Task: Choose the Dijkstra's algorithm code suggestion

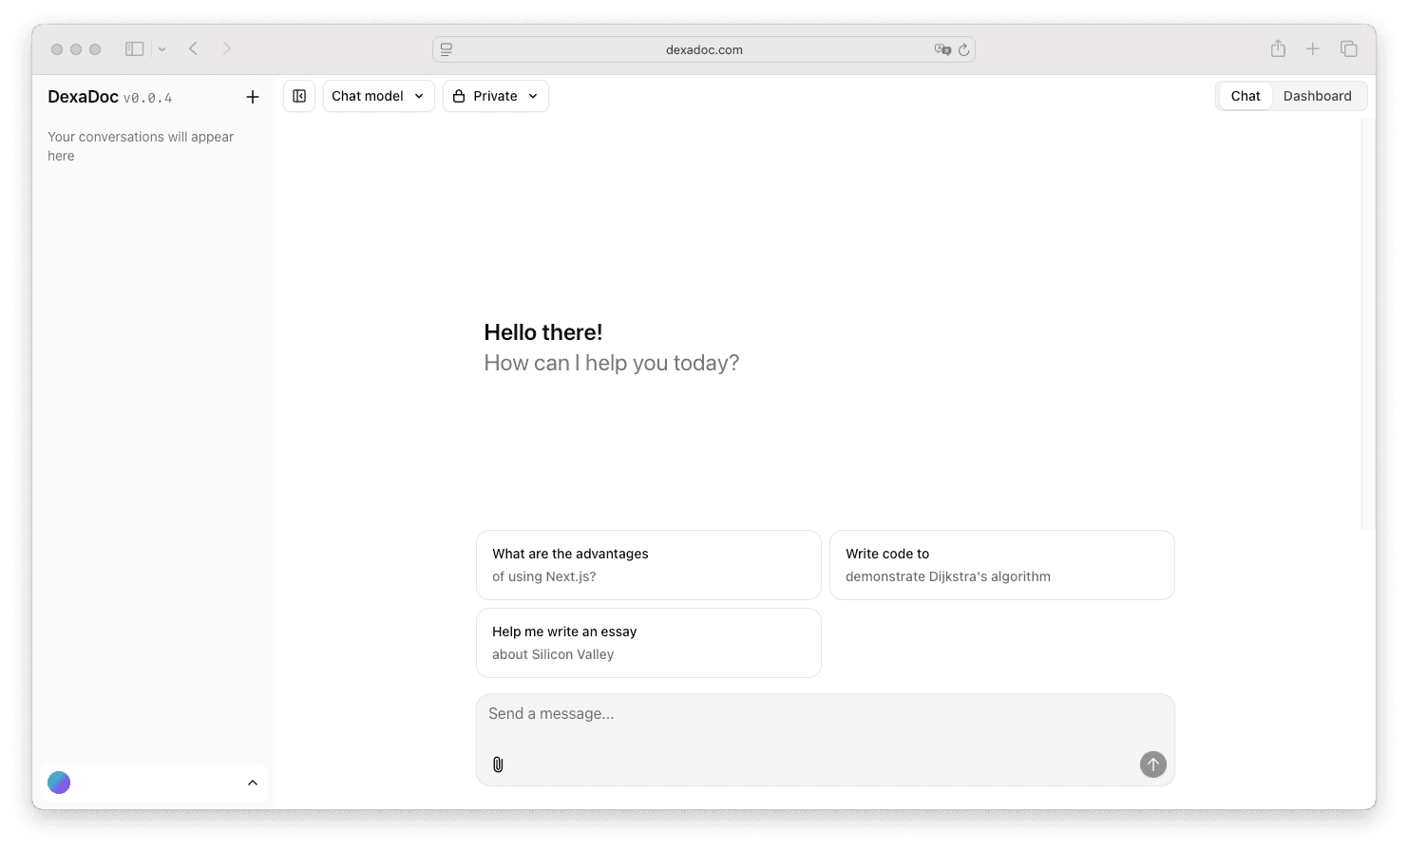Action: [x=1001, y=565]
